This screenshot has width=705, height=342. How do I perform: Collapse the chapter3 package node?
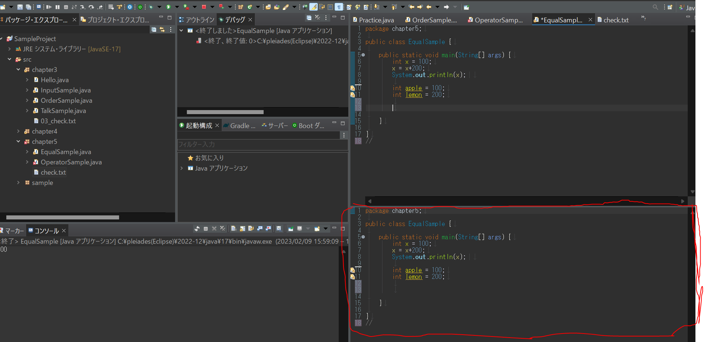18,69
